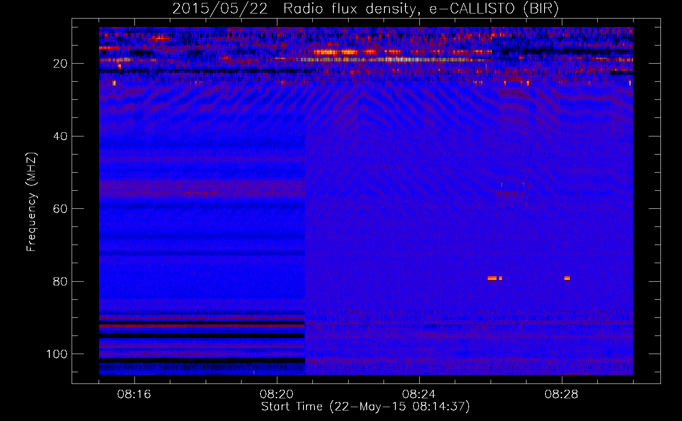Click the '20' frequency tick label
The width and height of the screenshot is (682, 421).
coord(60,64)
